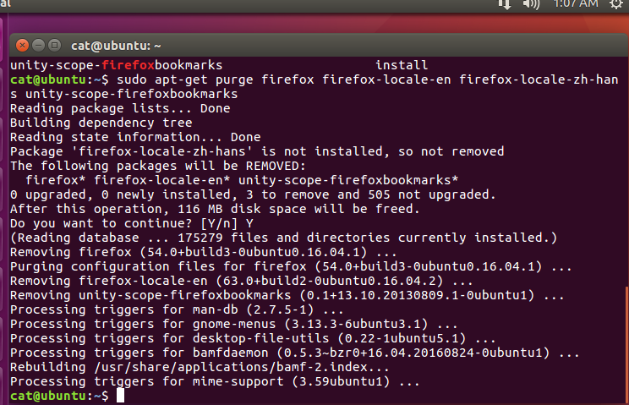This screenshot has height=405, width=629.
Task: Click the bottom prompt cursor block
Action: [120, 396]
